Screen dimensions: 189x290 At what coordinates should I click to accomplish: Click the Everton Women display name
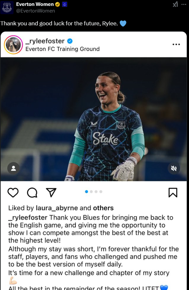(x=35, y=4)
